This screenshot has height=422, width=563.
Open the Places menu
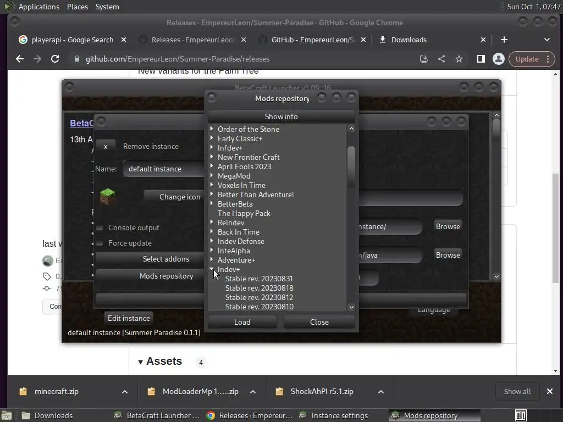[77, 7]
